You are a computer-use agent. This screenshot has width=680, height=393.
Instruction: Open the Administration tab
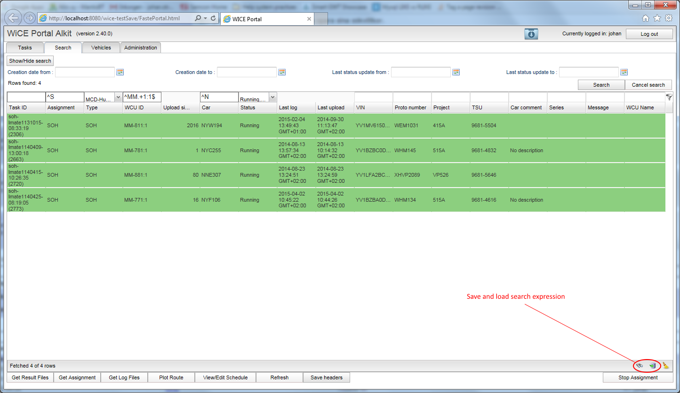[141, 48]
